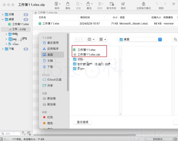
Task: Sort by the 修改时间 column header
Action: pos(85,17)
